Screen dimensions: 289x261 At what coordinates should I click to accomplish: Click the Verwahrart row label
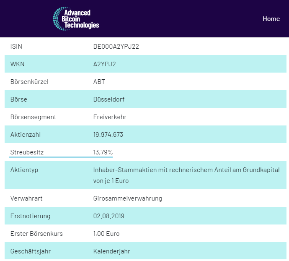(x=27, y=198)
